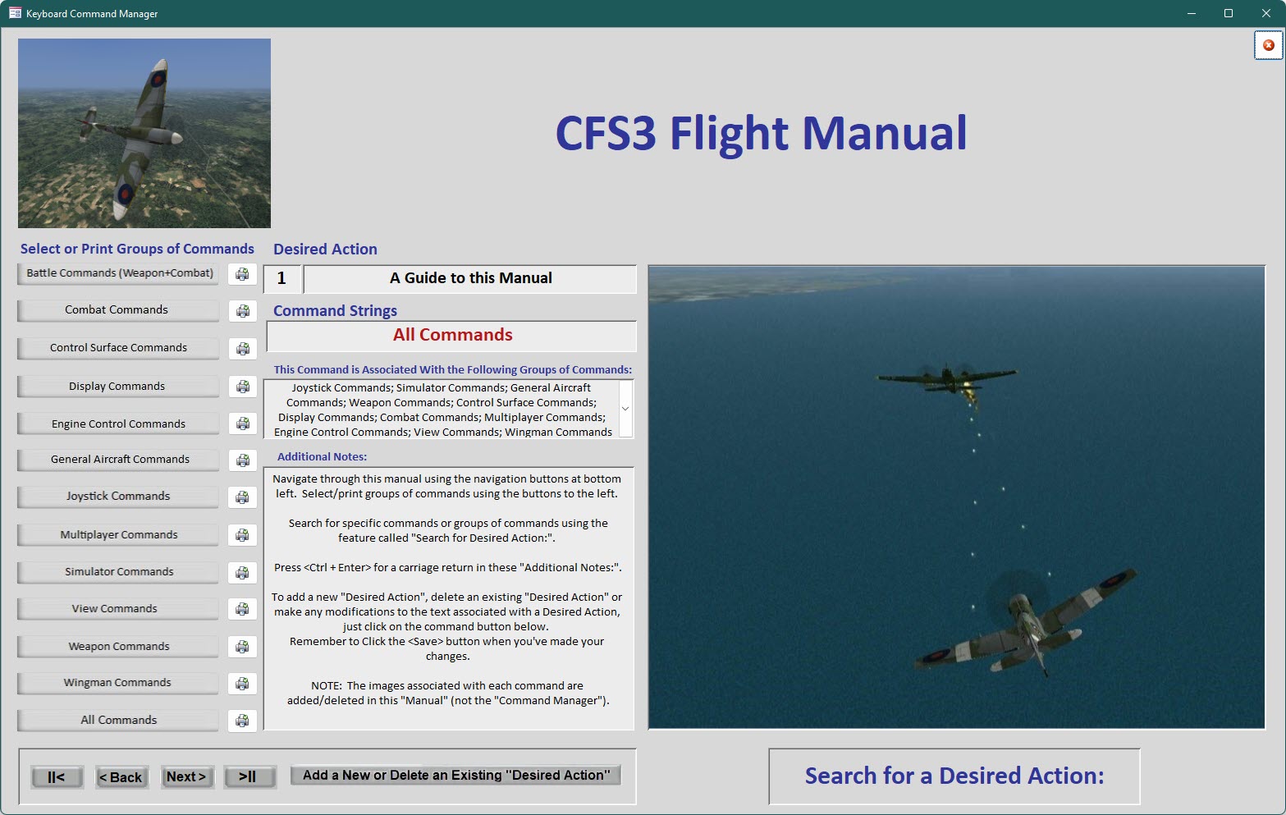Viewport: 1286px width, 815px height.
Task: Click Search for a Desired Action
Action: [954, 776]
